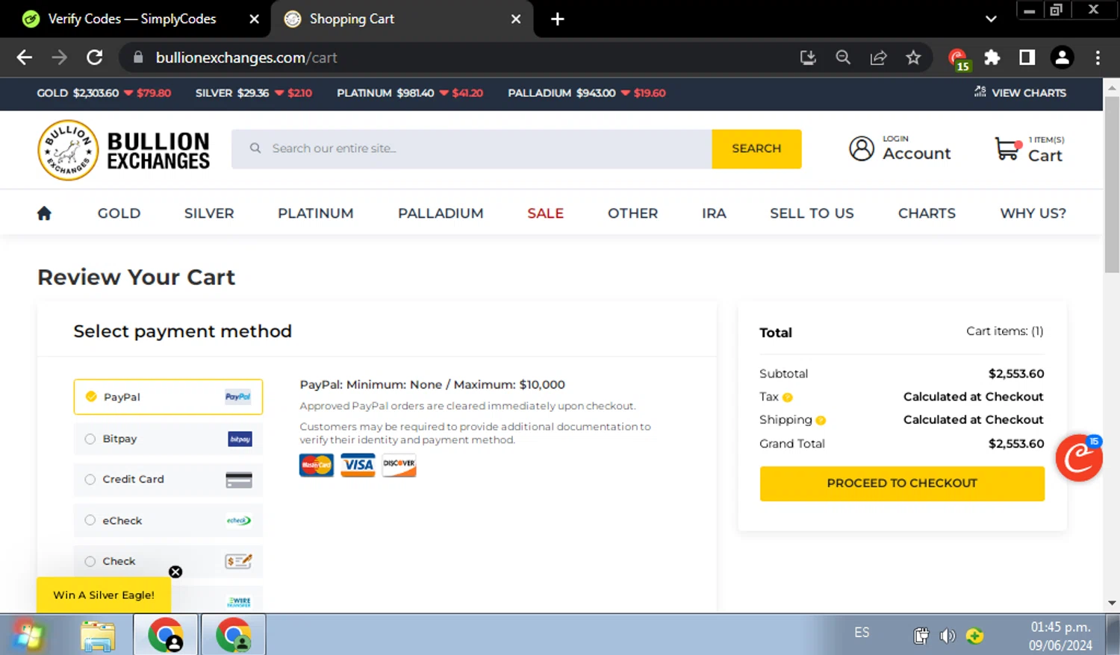The width and height of the screenshot is (1120, 655).
Task: Click the GOLD spot price ticker
Action: pos(104,93)
